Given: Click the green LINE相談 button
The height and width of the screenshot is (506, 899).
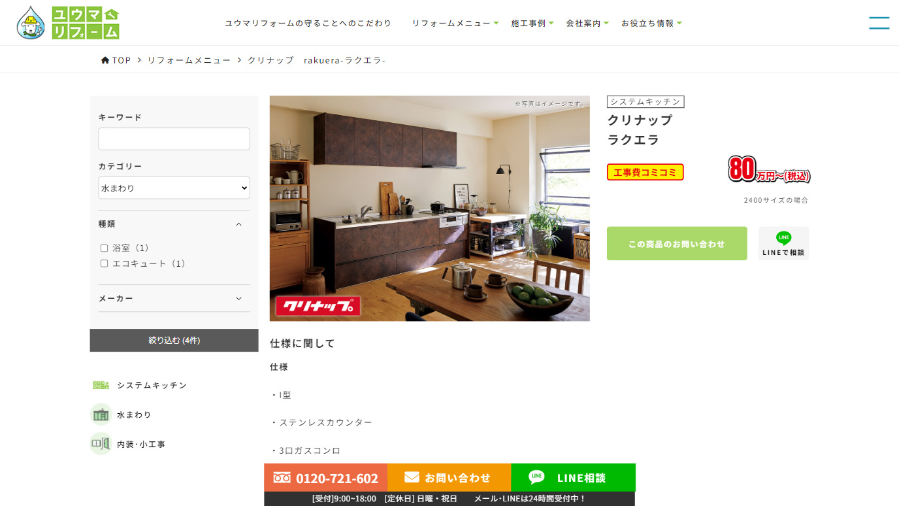Looking at the screenshot, I should pos(573,477).
